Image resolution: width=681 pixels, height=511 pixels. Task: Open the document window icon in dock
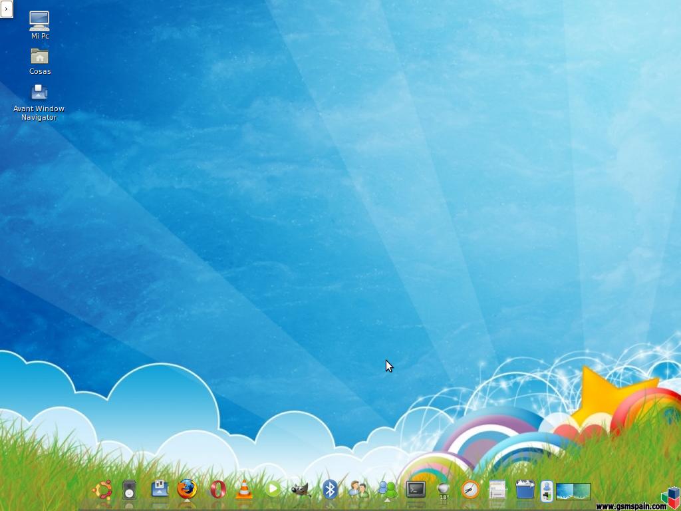point(497,489)
